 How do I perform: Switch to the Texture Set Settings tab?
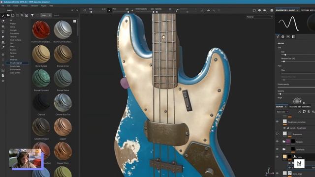pos(300,107)
